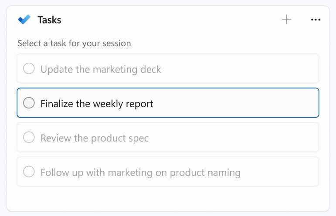Screen dimensions: 336x216
Task: Click the word "report" in the highlighted task
Action: 139,104
